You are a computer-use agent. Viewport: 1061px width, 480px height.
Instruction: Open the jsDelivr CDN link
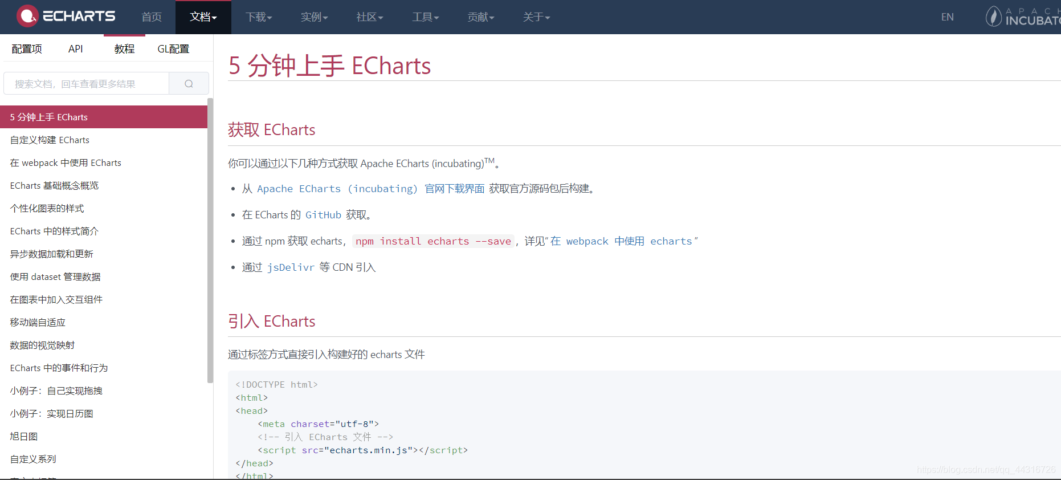pos(291,267)
